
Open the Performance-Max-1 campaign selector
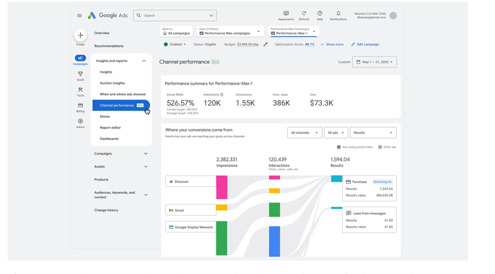tap(293, 31)
